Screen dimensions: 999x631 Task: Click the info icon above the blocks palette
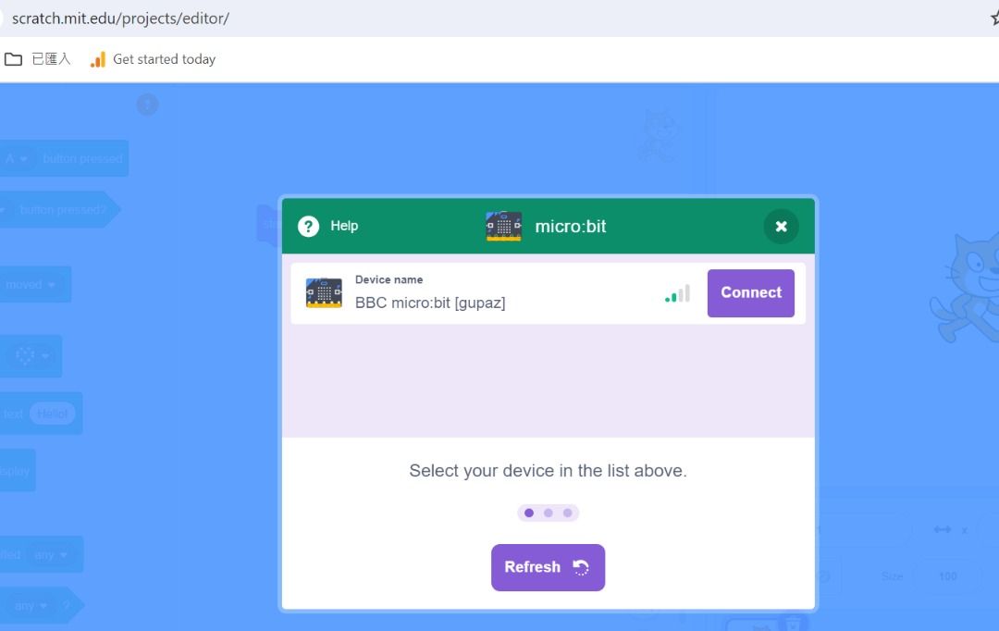147,105
